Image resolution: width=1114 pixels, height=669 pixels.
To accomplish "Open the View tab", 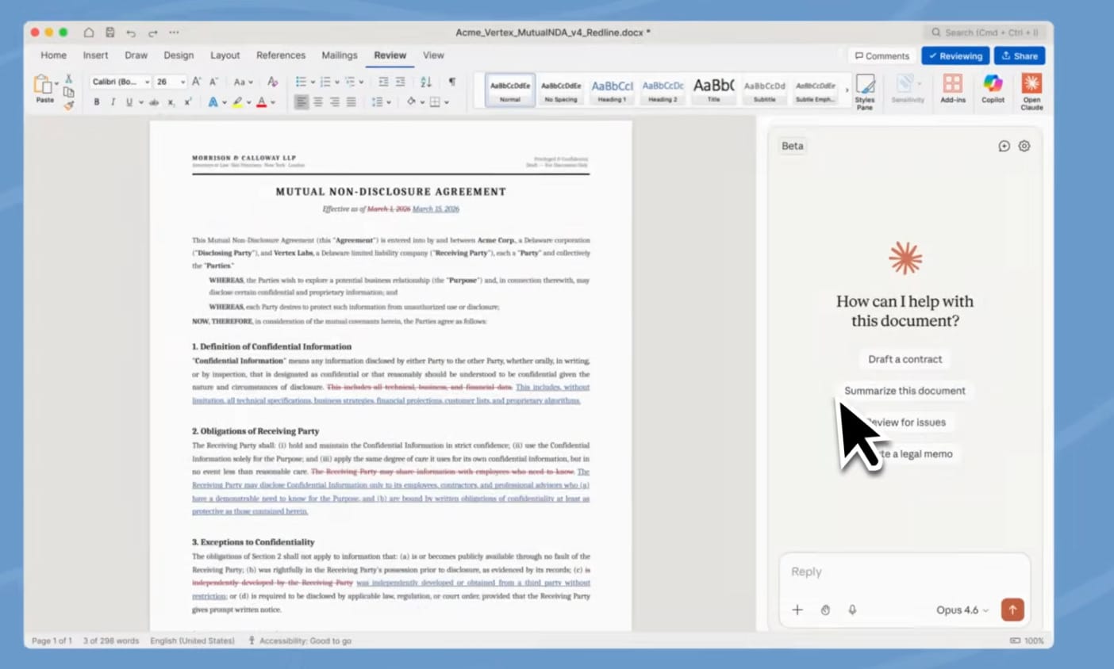I will point(433,55).
